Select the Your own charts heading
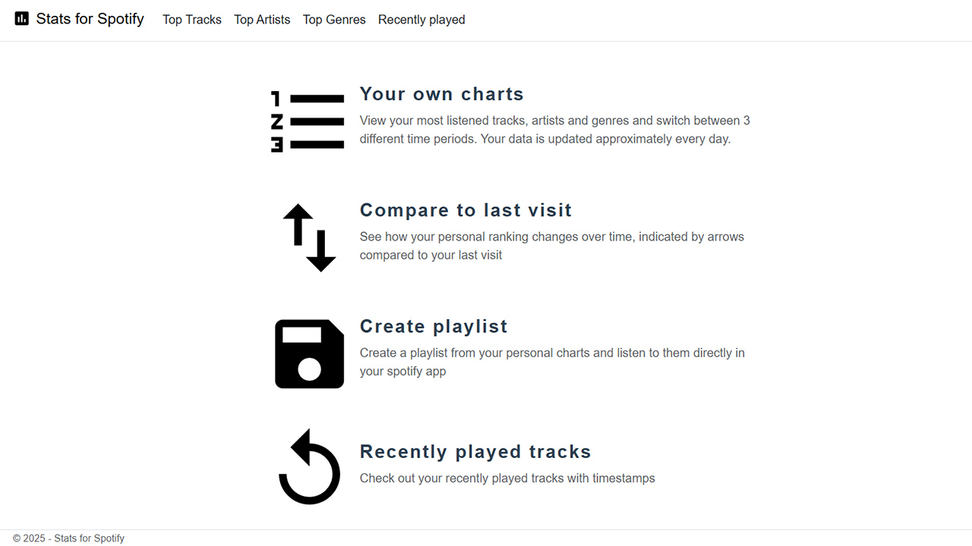The height and width of the screenshot is (546, 972). pos(441,93)
